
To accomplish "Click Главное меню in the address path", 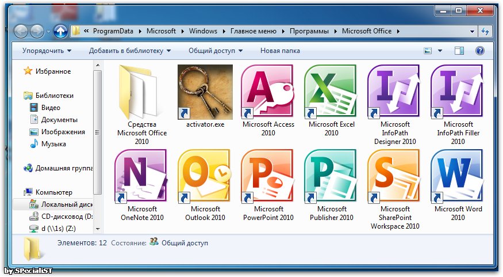I will [254, 31].
